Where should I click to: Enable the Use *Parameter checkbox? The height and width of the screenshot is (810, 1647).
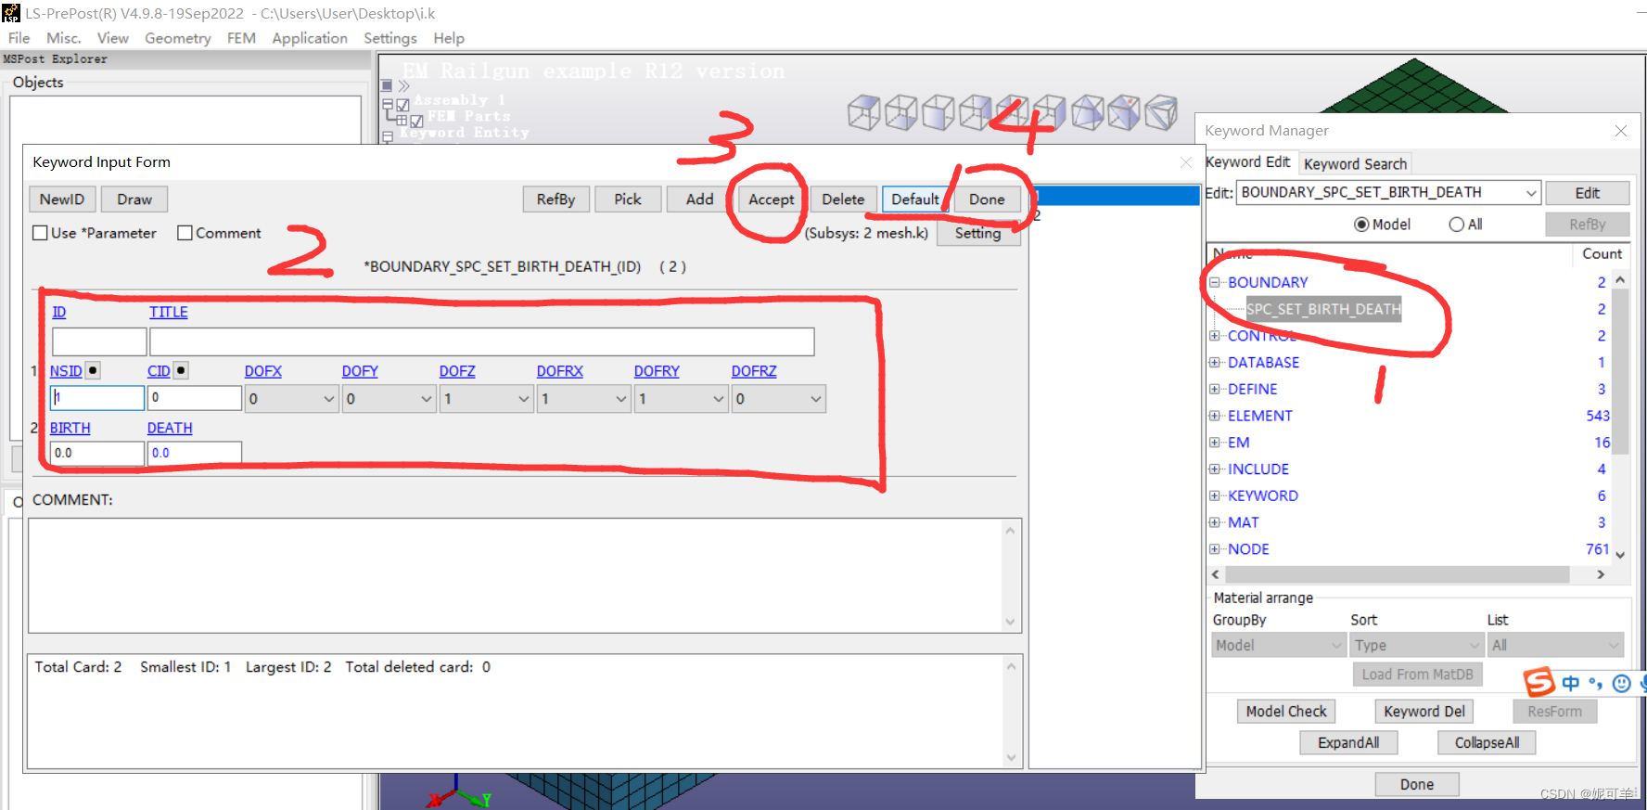click(41, 233)
